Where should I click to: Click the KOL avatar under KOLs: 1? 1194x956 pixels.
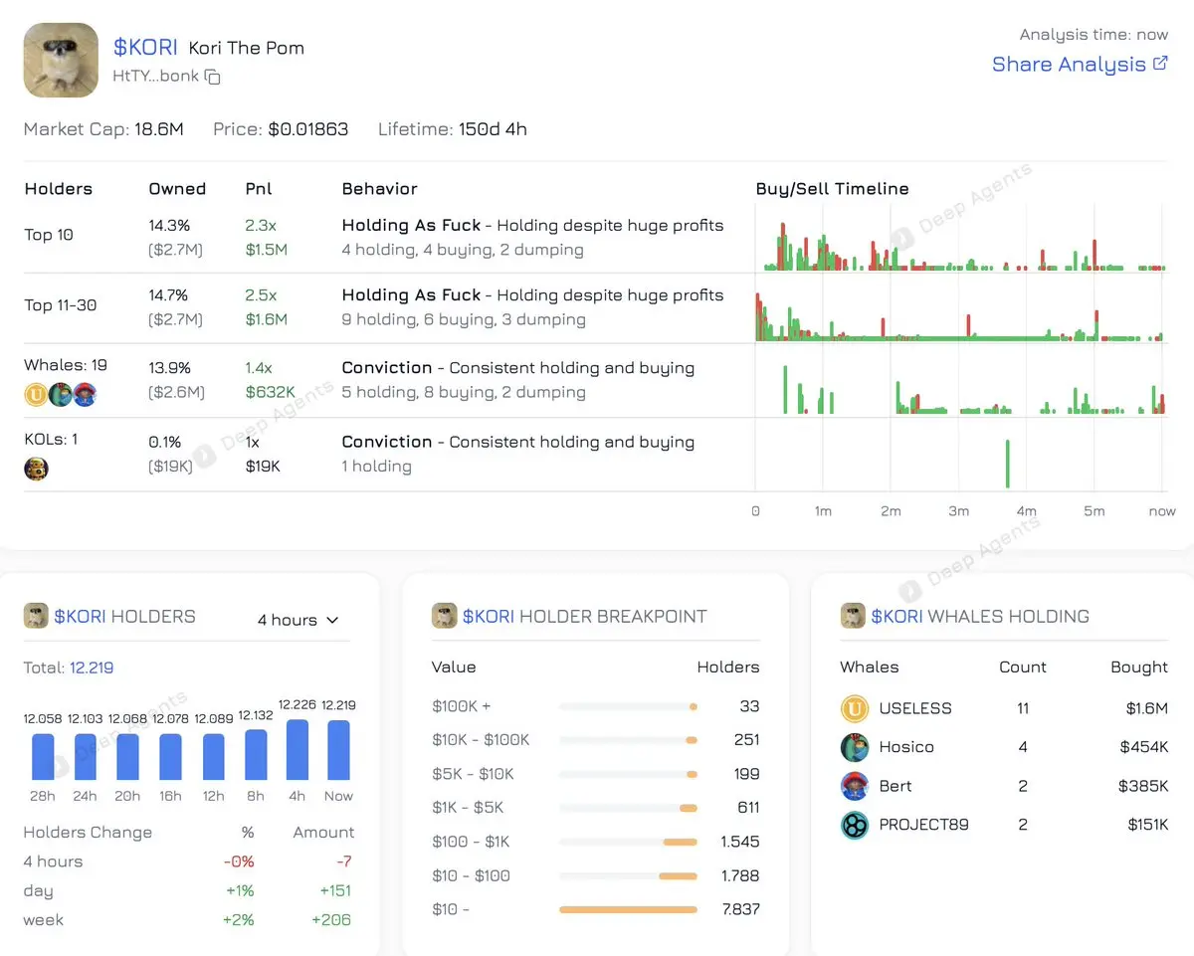36,469
